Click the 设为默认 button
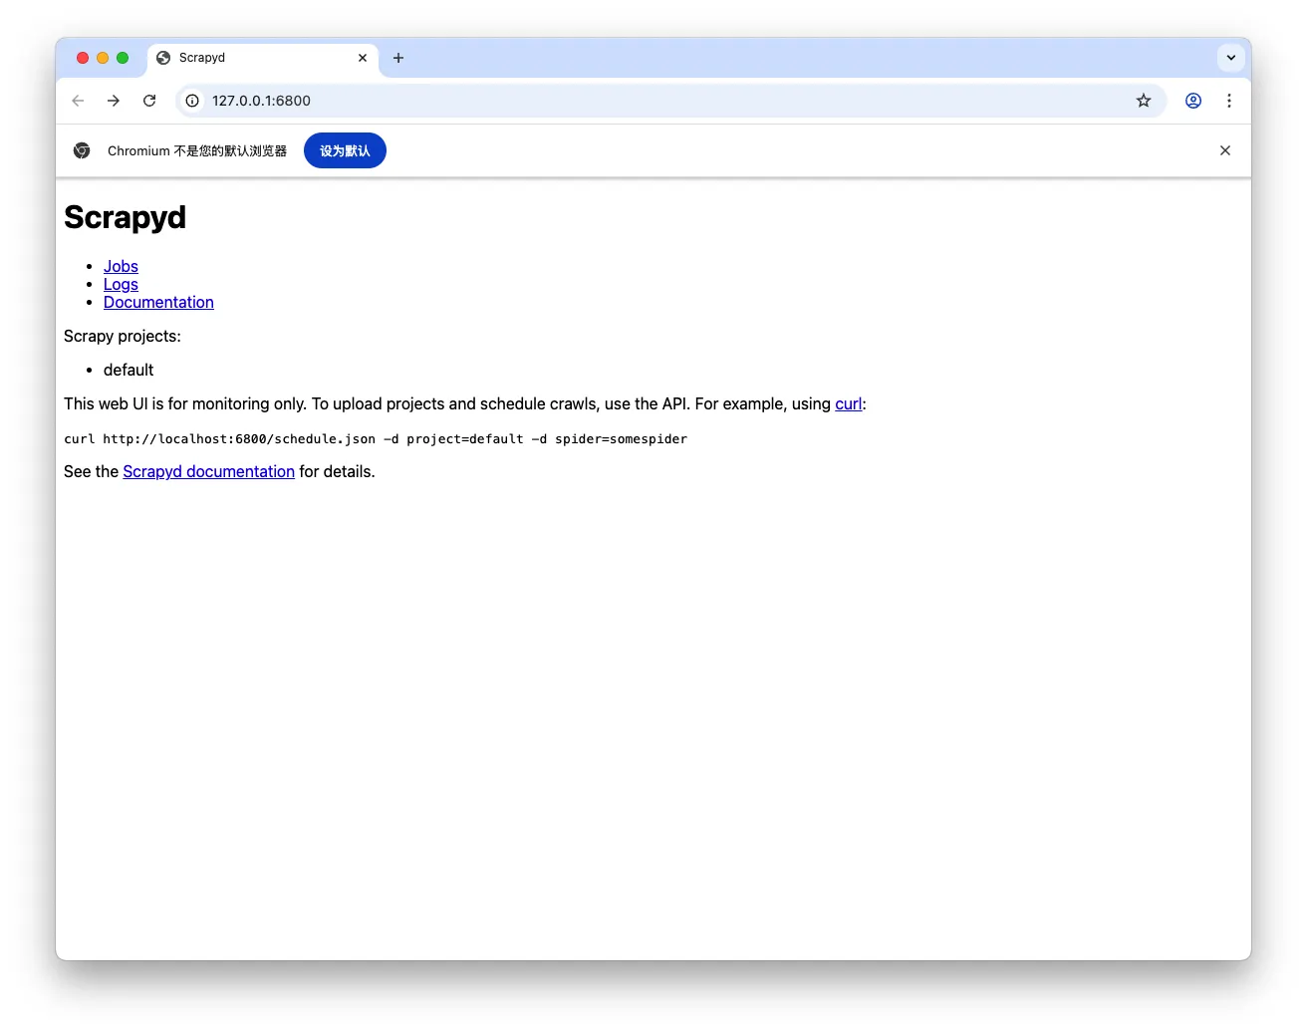 pos(345,150)
